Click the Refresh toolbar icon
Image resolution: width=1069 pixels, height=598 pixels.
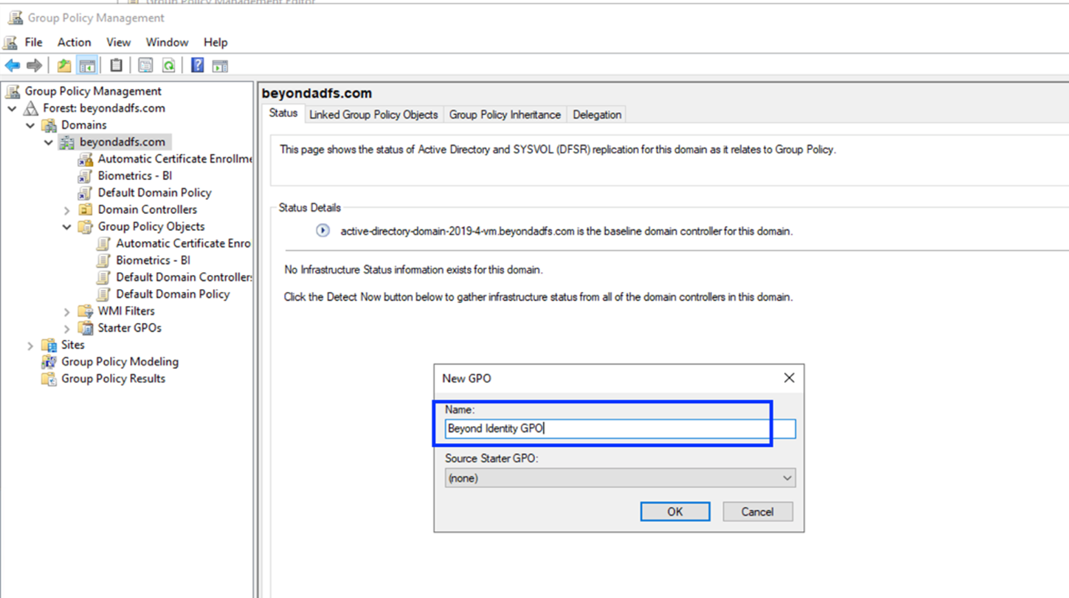(169, 66)
